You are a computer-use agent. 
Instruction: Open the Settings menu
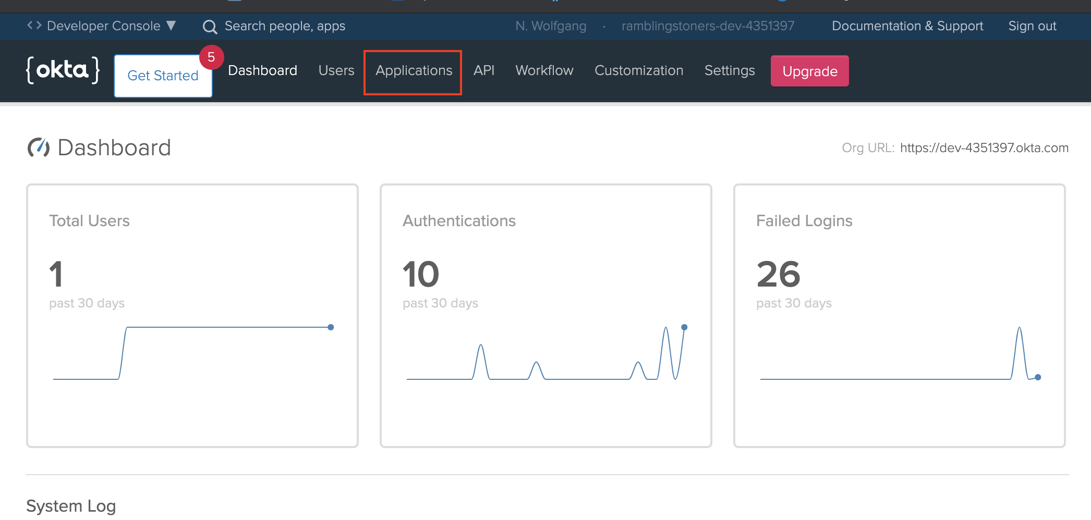click(729, 71)
